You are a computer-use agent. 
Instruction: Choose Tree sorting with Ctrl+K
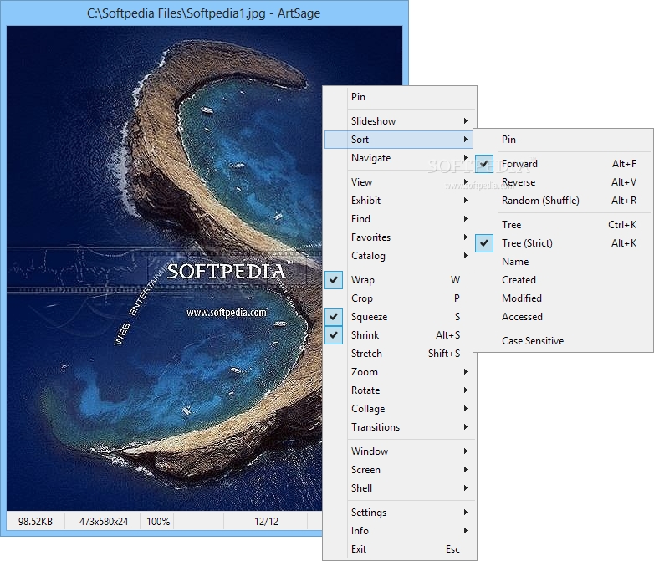tap(563, 225)
